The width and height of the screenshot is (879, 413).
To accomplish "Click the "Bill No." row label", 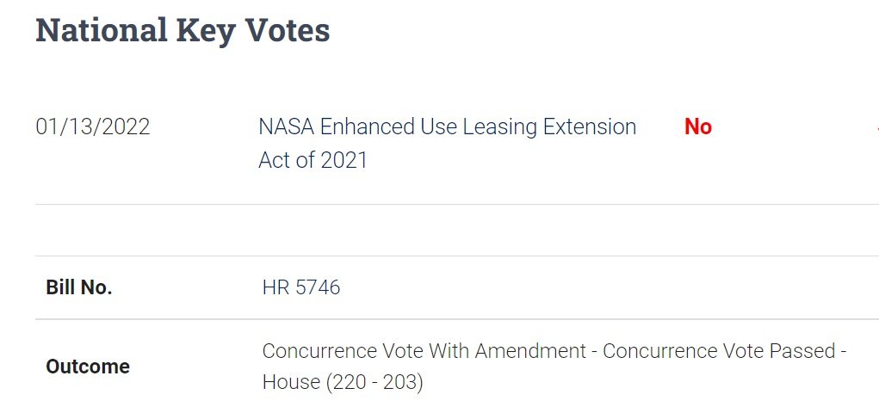I will coord(79,288).
